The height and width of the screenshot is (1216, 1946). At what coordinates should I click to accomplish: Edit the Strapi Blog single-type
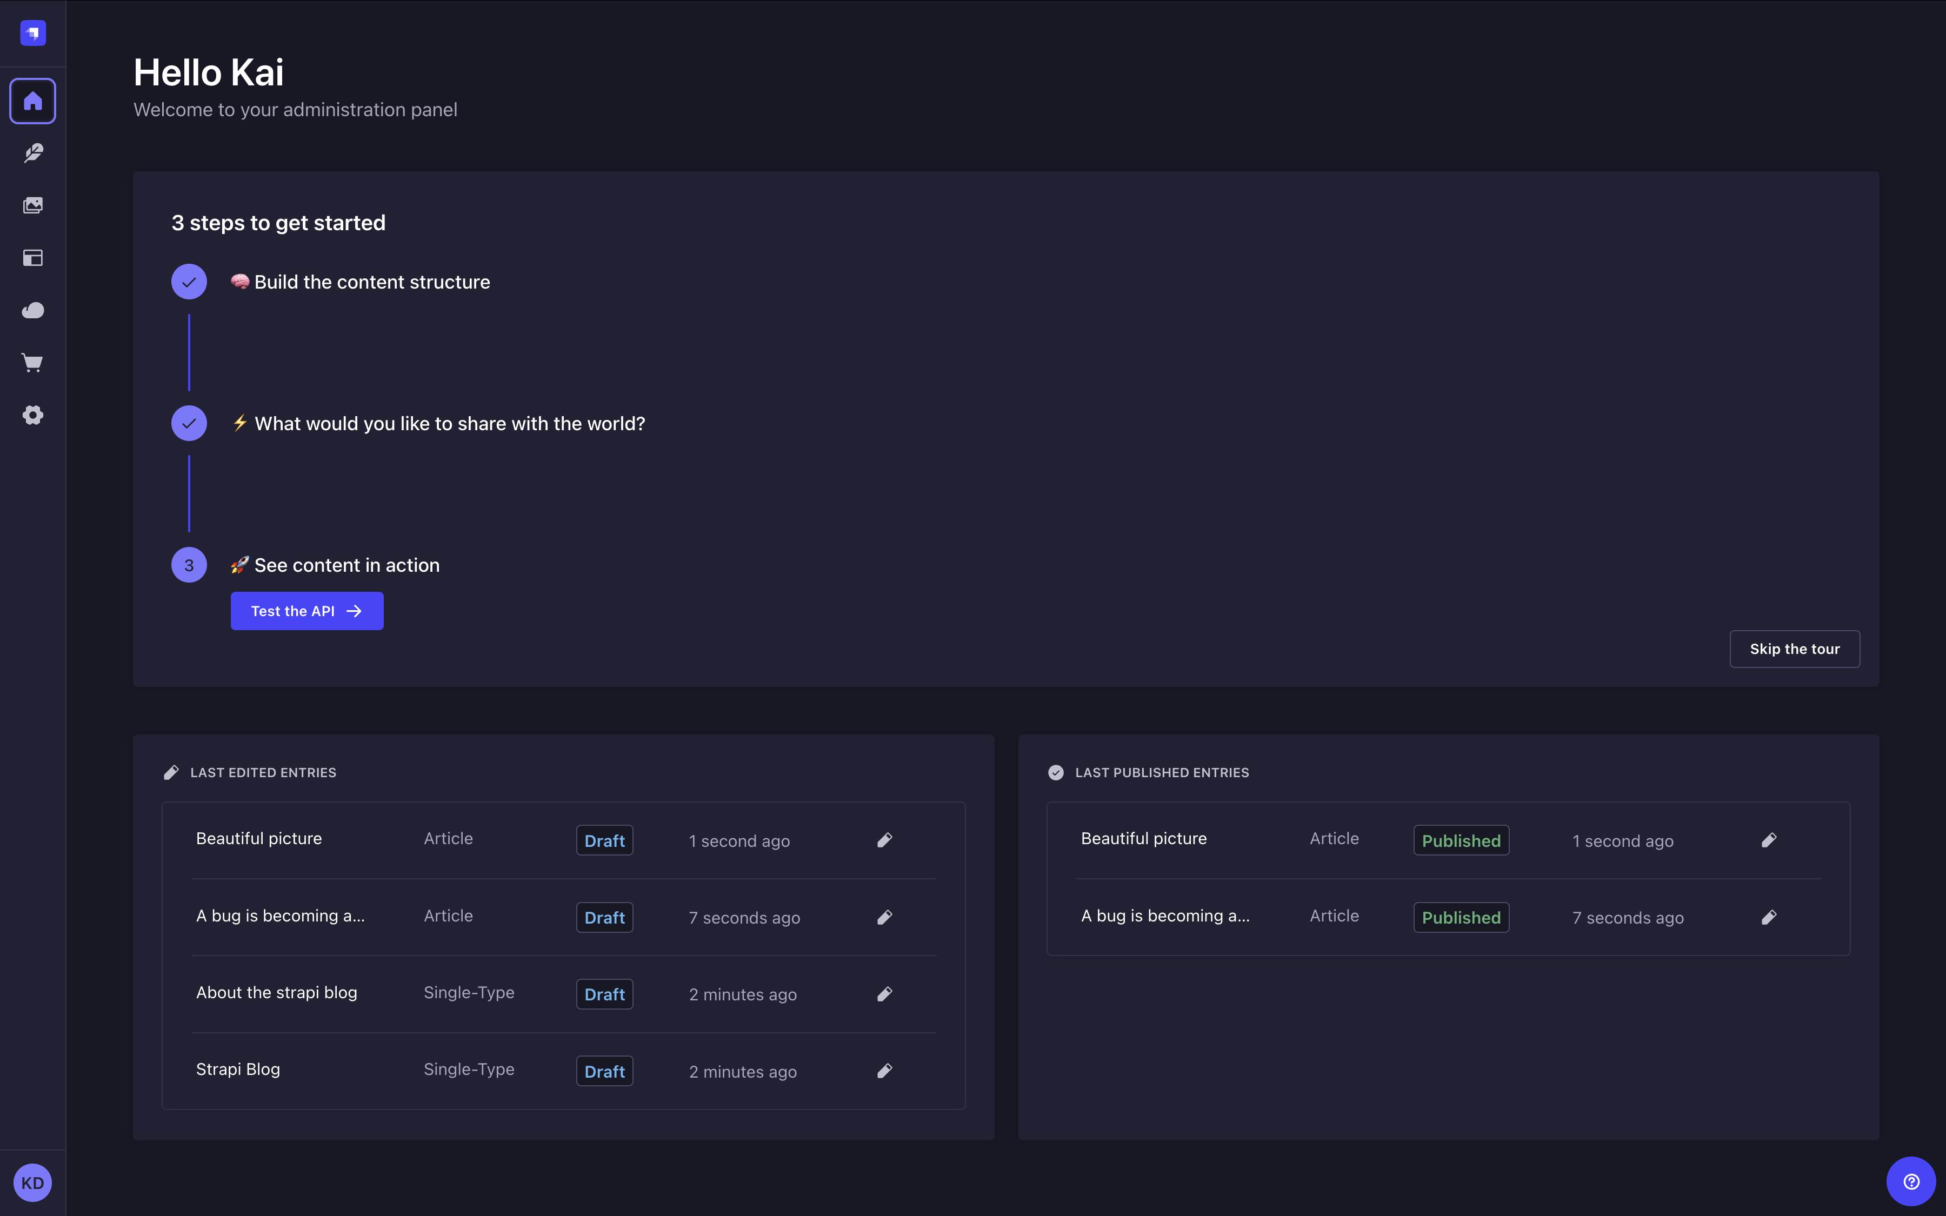pyautogui.click(x=884, y=1071)
